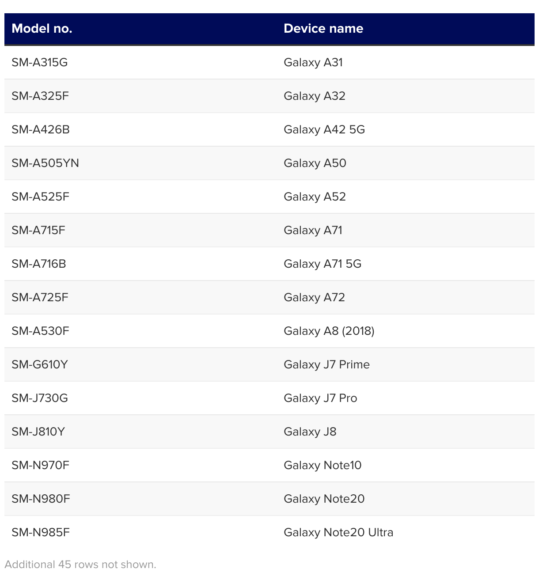Click the SM-N980F model cell
This screenshot has width=539, height=576.
click(x=41, y=499)
